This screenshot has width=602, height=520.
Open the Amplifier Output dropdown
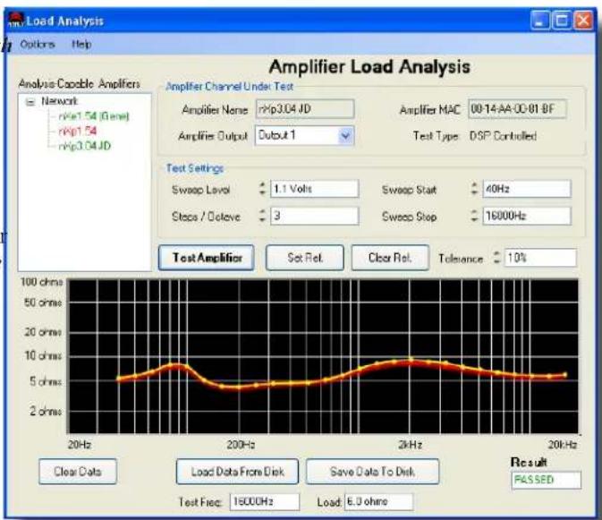[345, 135]
